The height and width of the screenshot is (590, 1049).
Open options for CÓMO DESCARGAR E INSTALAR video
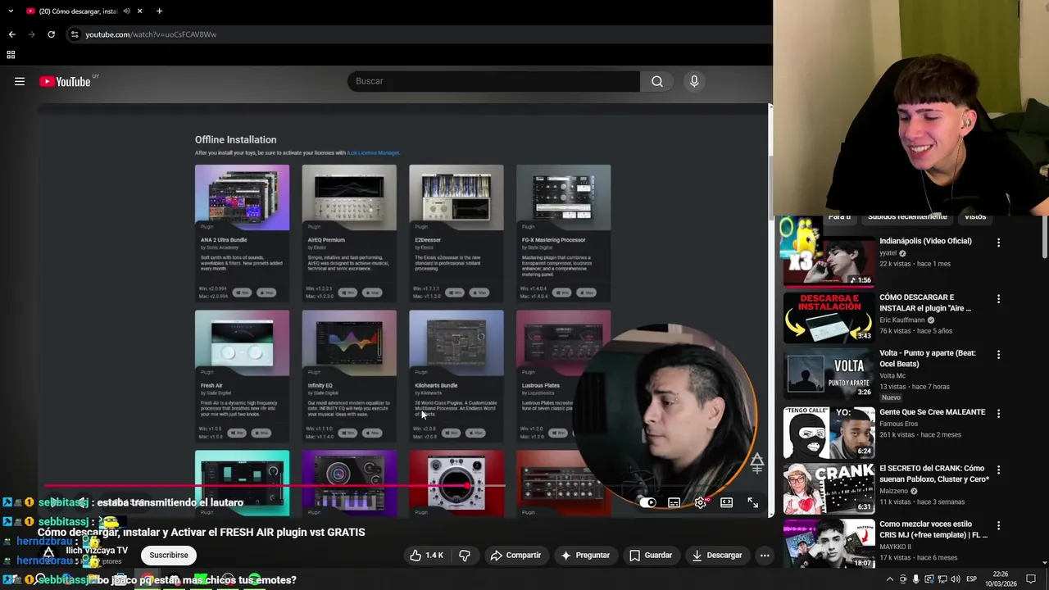[998, 299]
